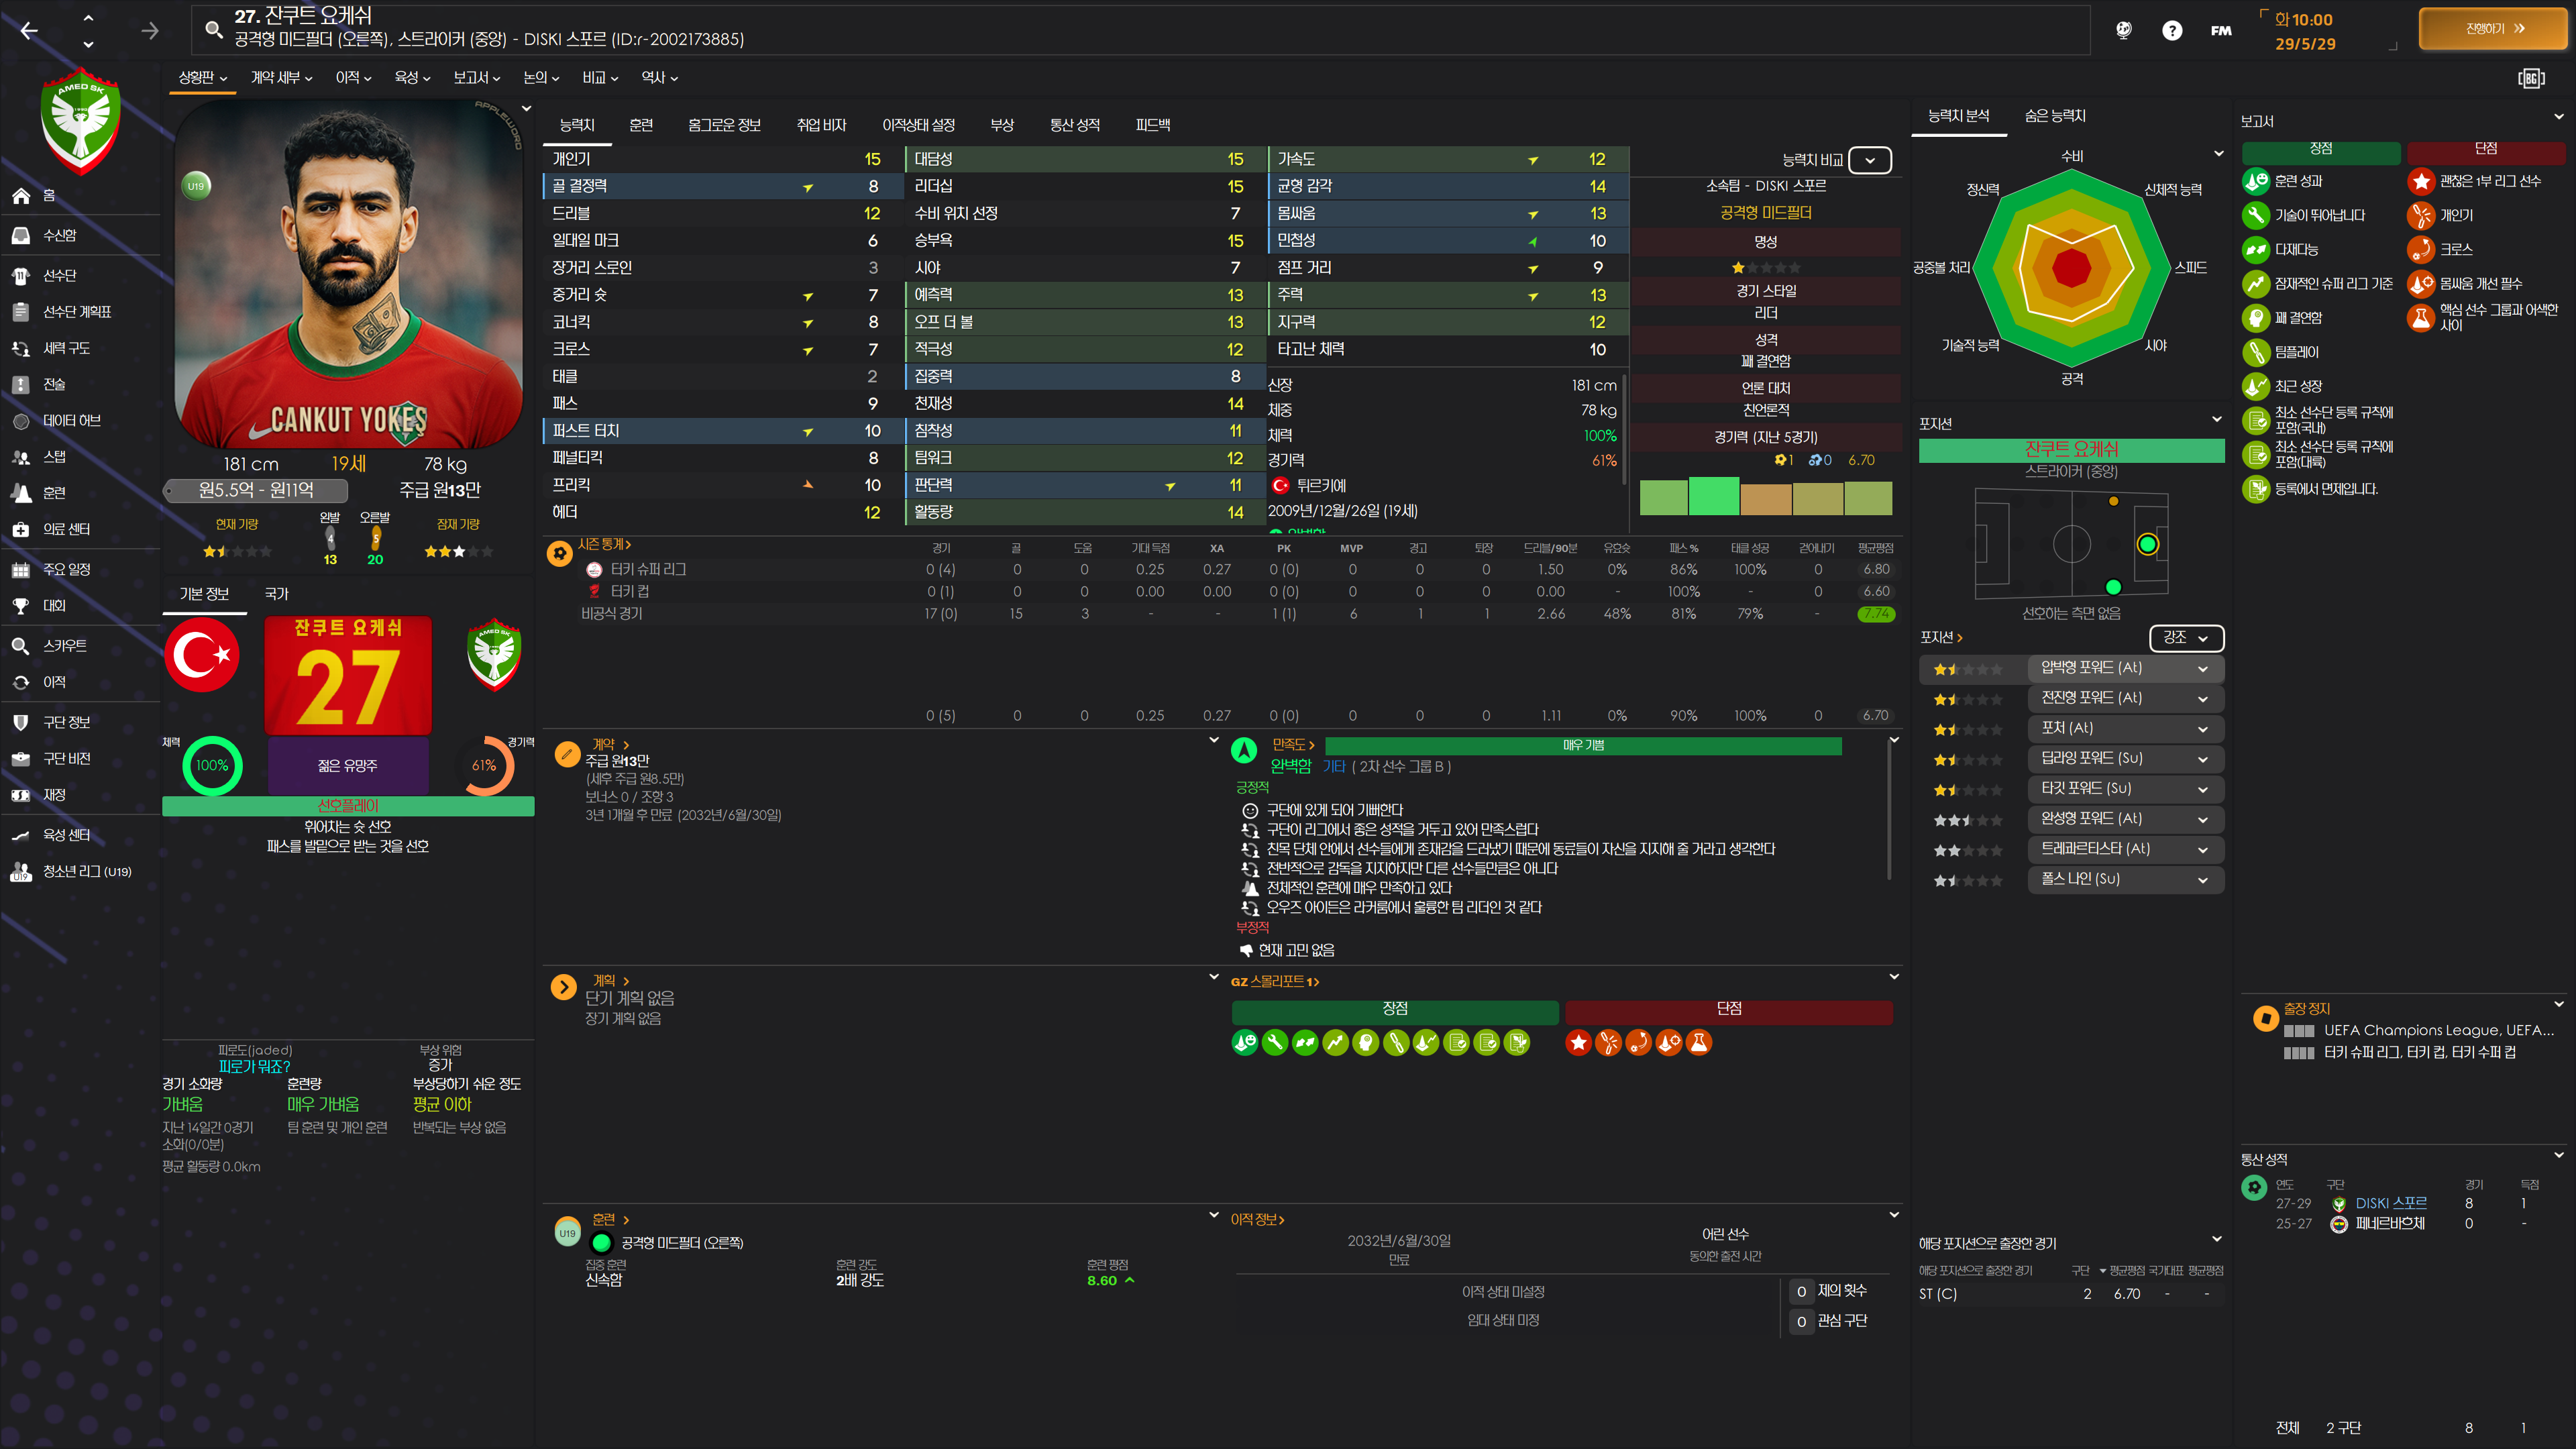Open 전술 tactics in sidebar
Screen dimensions: 2576x1449
click(x=54, y=384)
